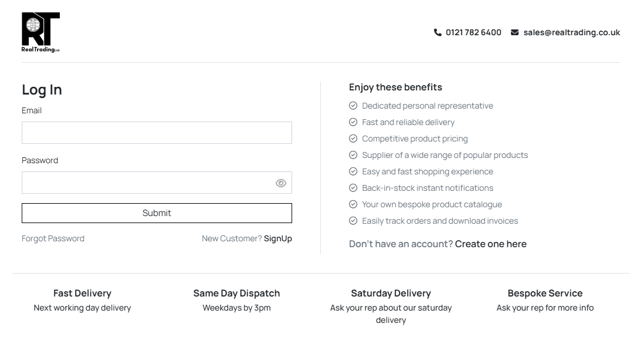The width and height of the screenshot is (640, 337).
Task: Open the Forgot Password link
Action: pos(53,238)
